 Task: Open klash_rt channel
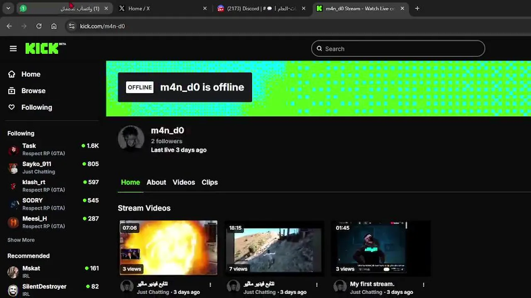click(53, 186)
